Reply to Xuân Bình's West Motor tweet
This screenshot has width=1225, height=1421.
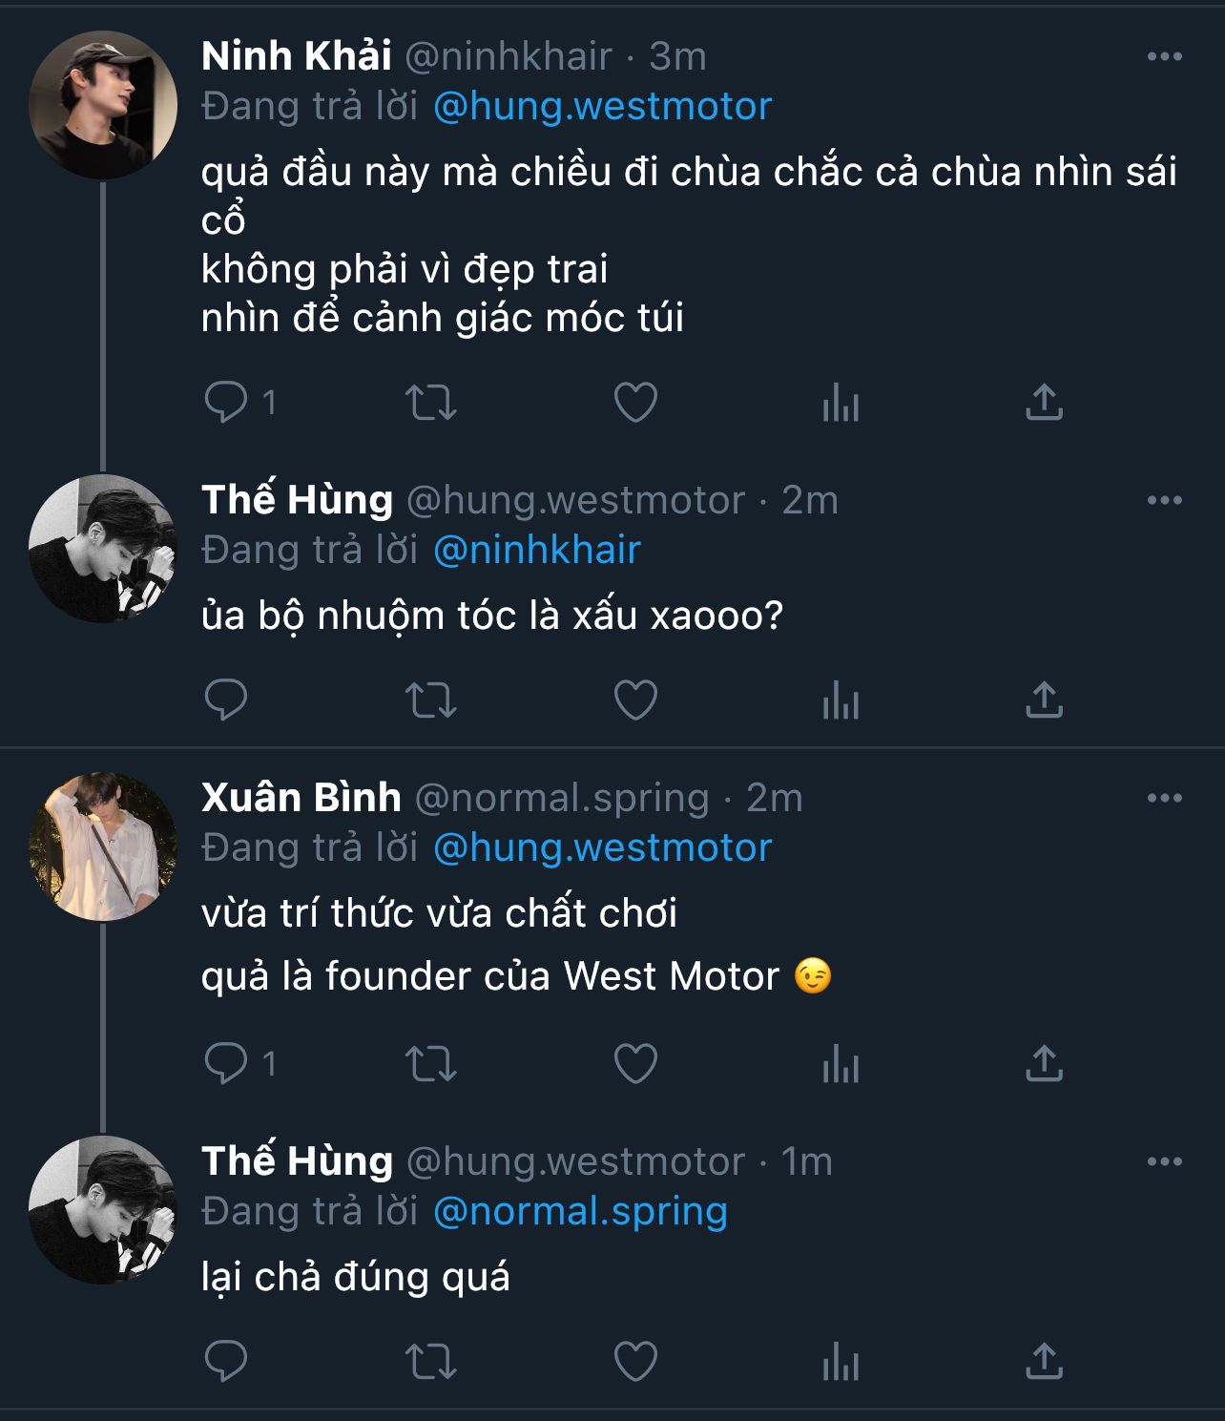(x=226, y=1063)
